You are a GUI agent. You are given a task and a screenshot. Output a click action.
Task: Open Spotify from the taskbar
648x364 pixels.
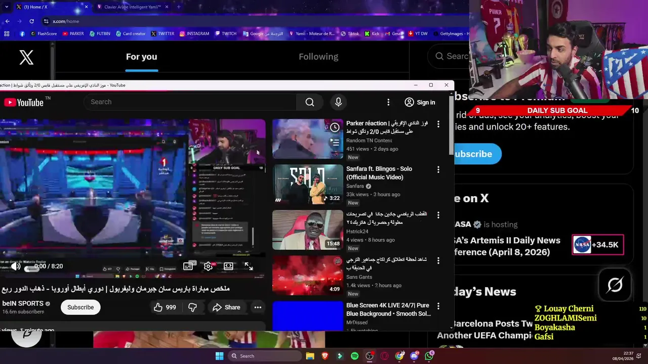[x=354, y=356]
